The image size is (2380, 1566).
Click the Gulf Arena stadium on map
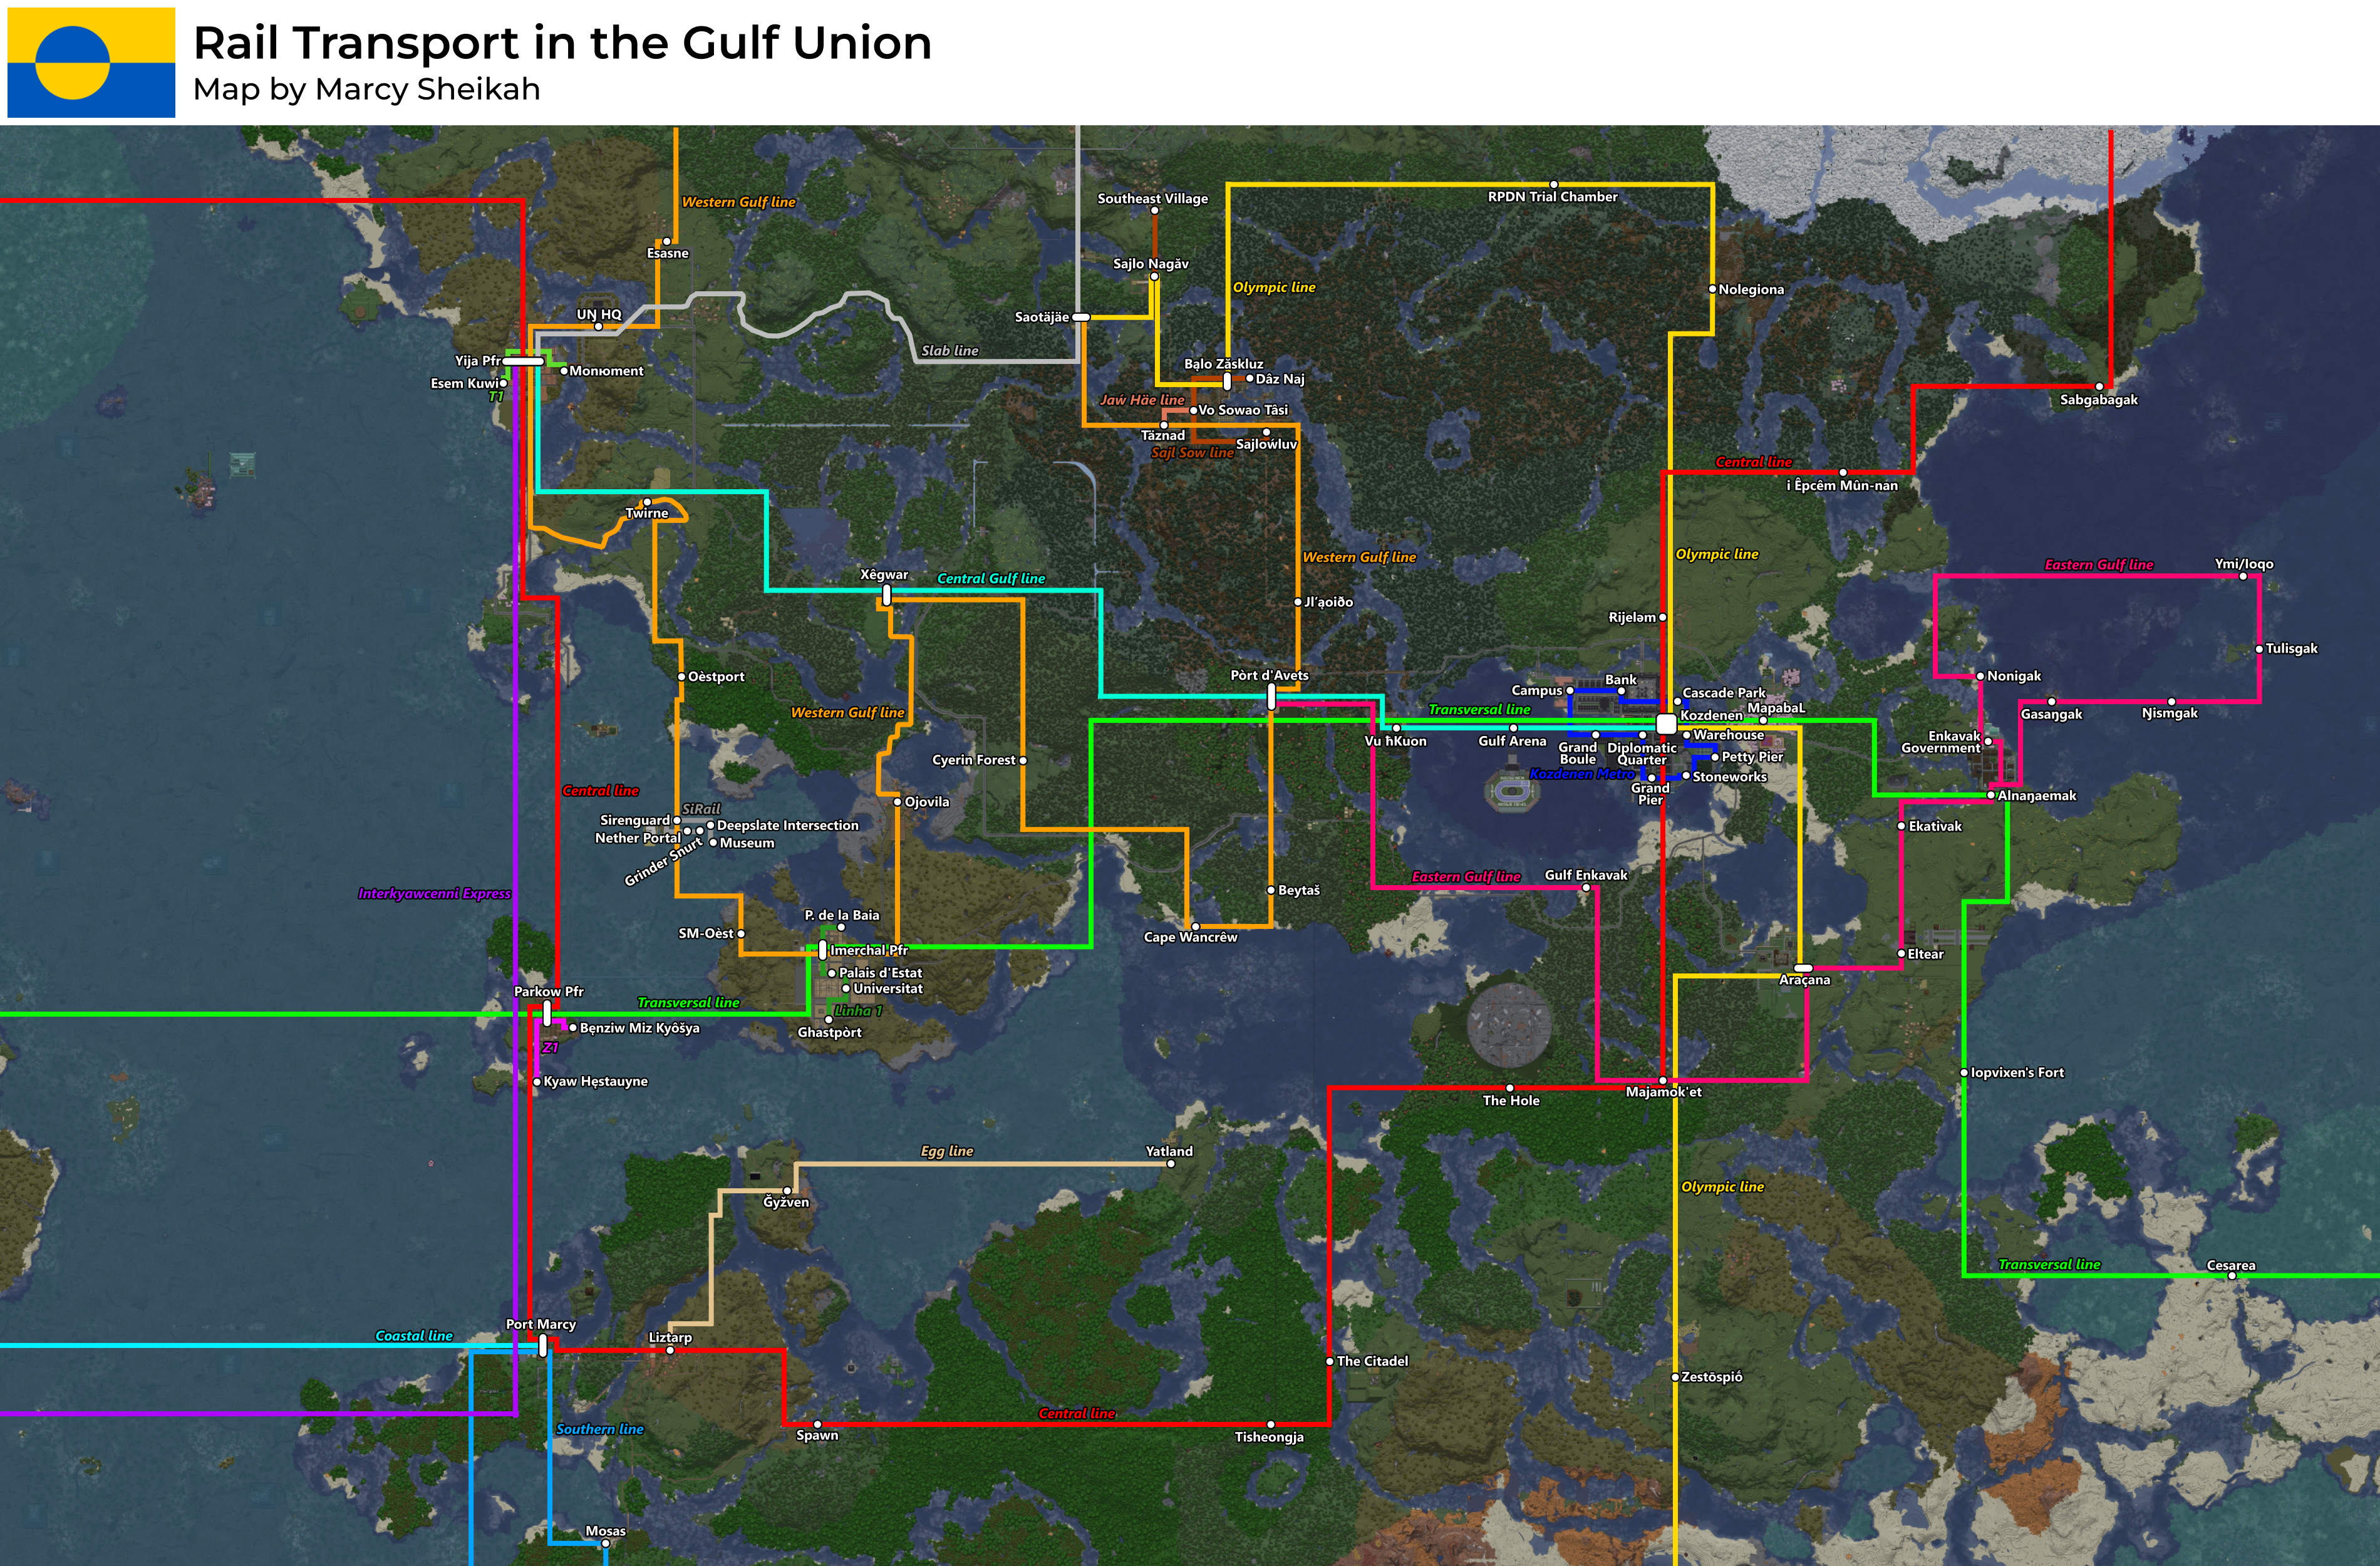[x=1513, y=790]
